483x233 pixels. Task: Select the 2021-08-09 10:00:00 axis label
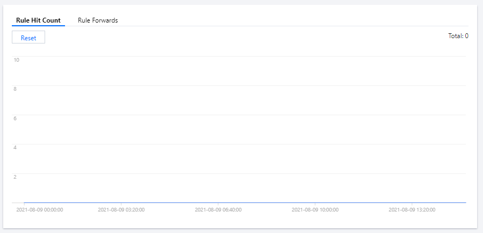315,210
